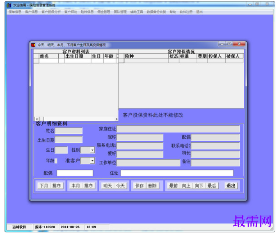This screenshot has width=279, height=234.
Task: Click customer list scrollbar left arrow
Action: 37,119
